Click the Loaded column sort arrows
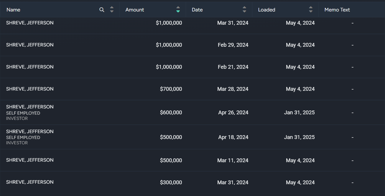 [311, 10]
